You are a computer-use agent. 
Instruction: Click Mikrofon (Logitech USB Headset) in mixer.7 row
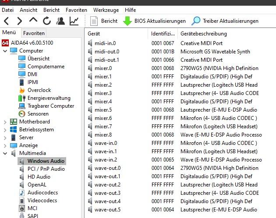pyautogui.click(x=219, y=127)
